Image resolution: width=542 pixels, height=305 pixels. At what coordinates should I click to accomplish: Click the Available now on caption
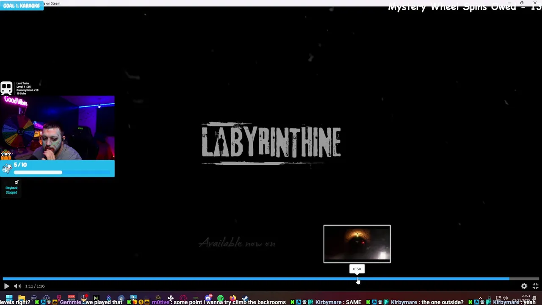coord(237,243)
